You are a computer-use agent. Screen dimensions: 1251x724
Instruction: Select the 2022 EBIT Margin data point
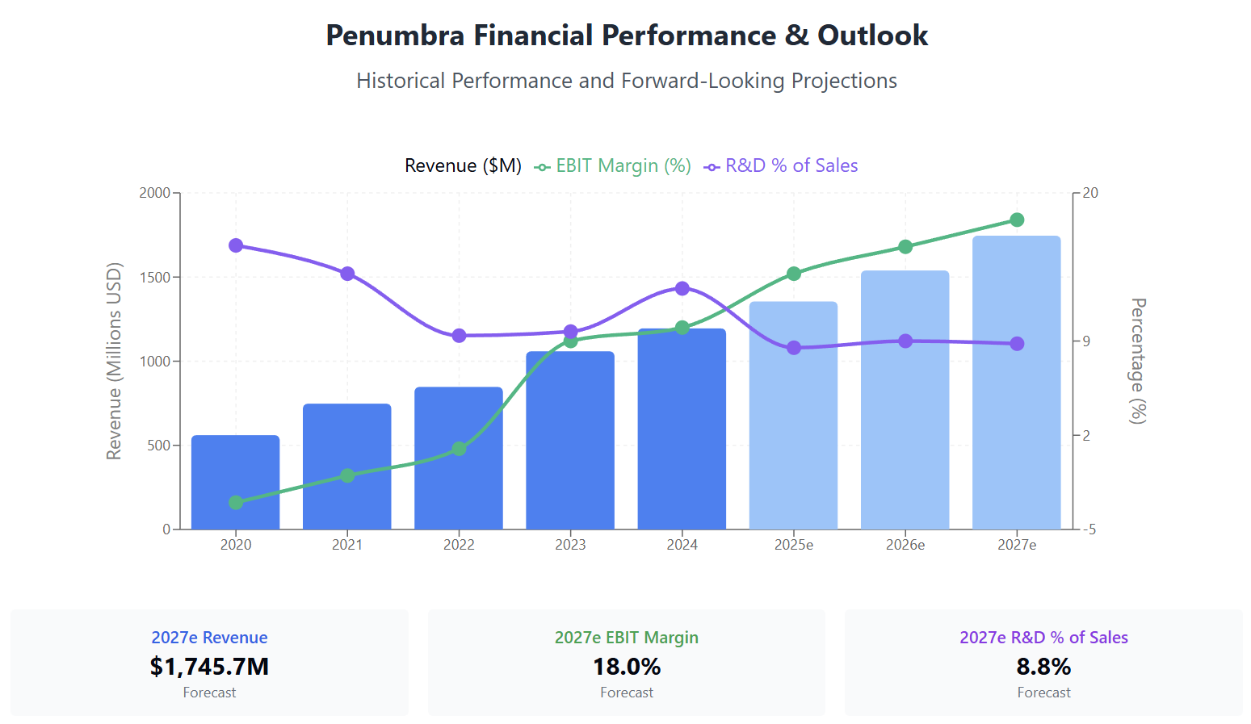(x=459, y=449)
